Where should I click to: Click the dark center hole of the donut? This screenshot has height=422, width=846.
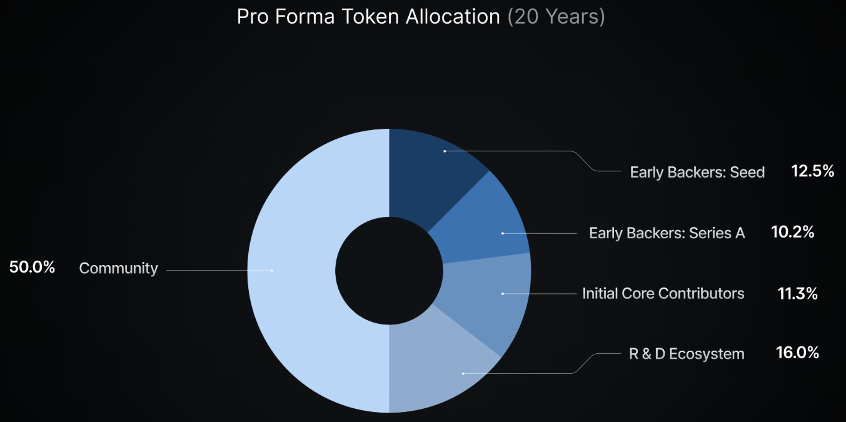[x=390, y=271]
